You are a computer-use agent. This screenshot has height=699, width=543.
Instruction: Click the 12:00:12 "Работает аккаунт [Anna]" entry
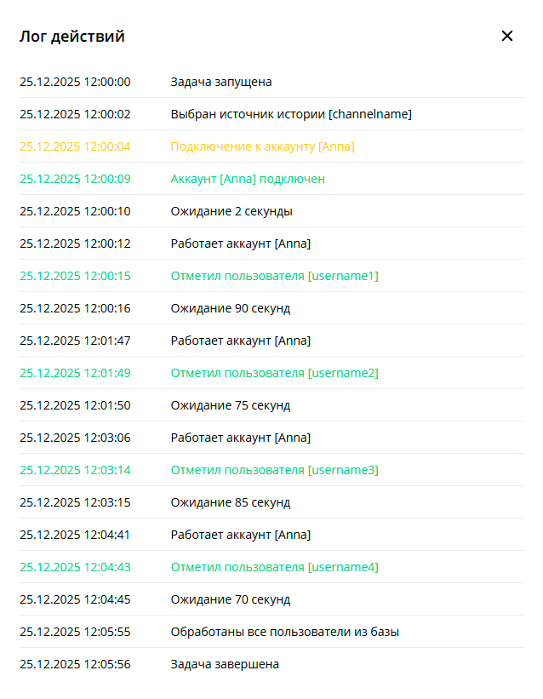coord(241,244)
